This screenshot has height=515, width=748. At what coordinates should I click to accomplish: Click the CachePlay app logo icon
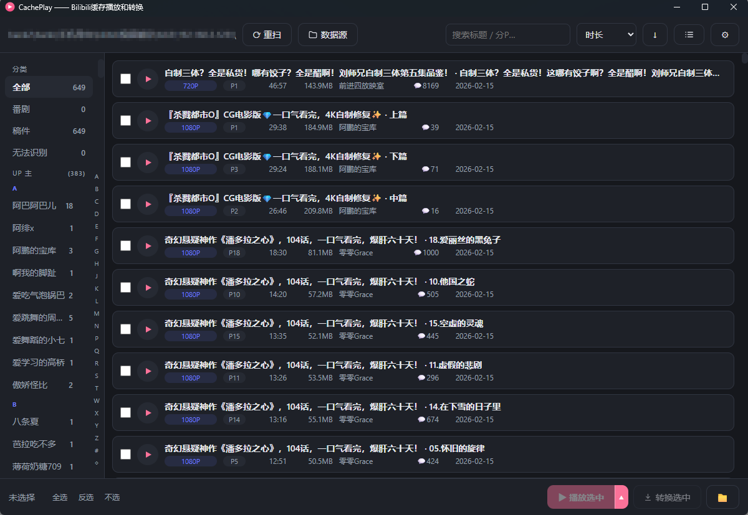coord(10,7)
